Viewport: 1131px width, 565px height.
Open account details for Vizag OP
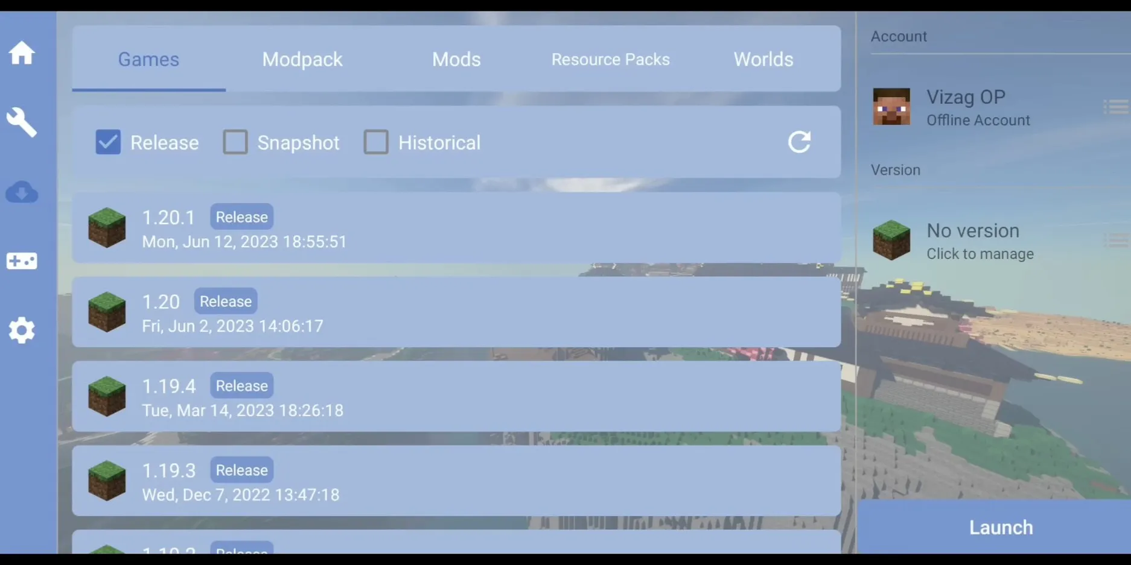pos(966,96)
